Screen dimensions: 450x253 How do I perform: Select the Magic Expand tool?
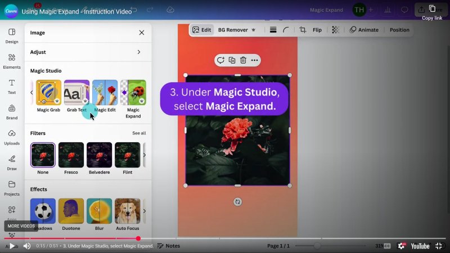pyautogui.click(x=133, y=93)
